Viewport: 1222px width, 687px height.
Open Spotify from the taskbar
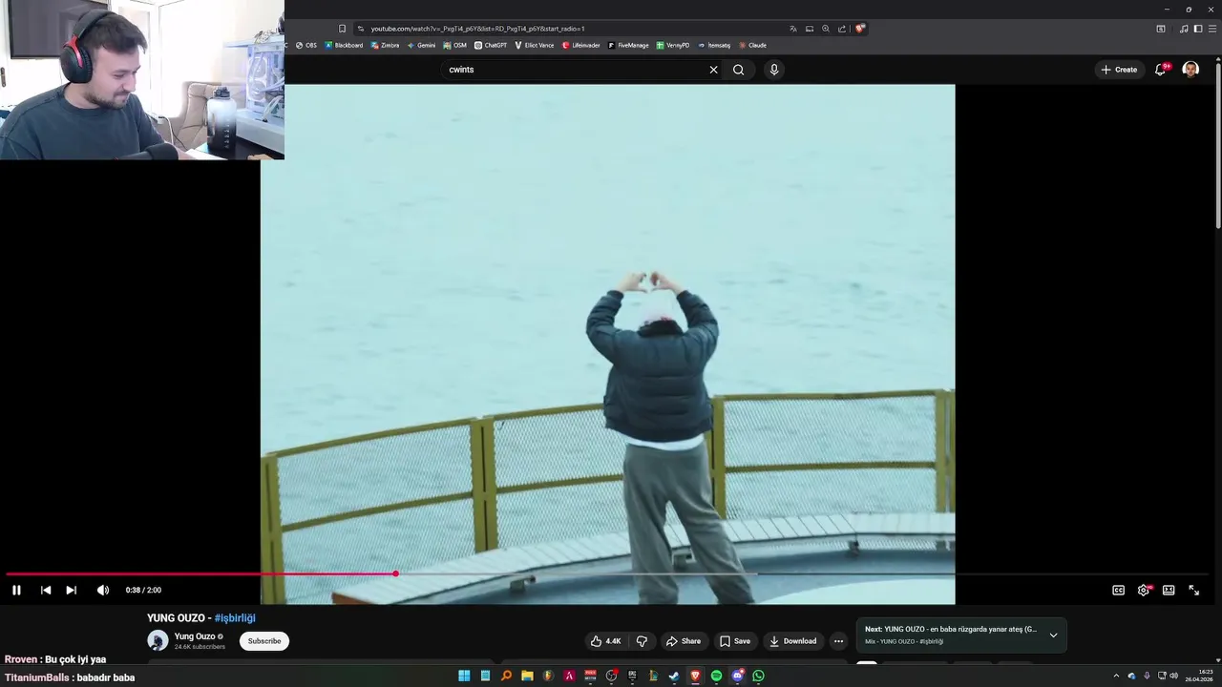(716, 676)
